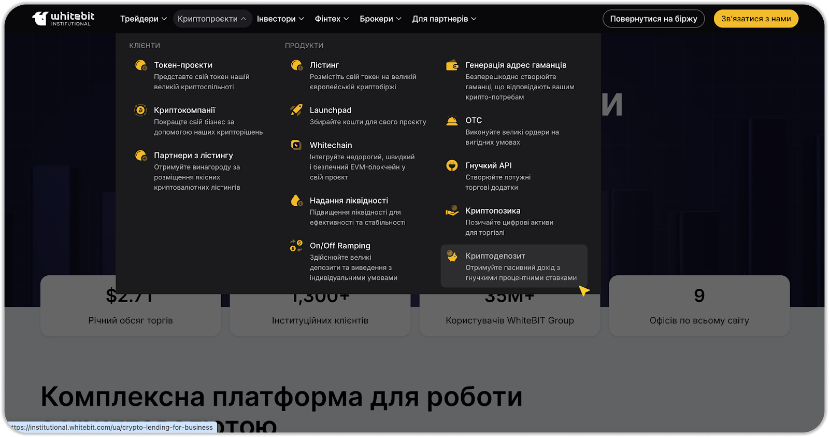
Task: Click the Надання ліквідності droplet icon
Action: (296, 201)
